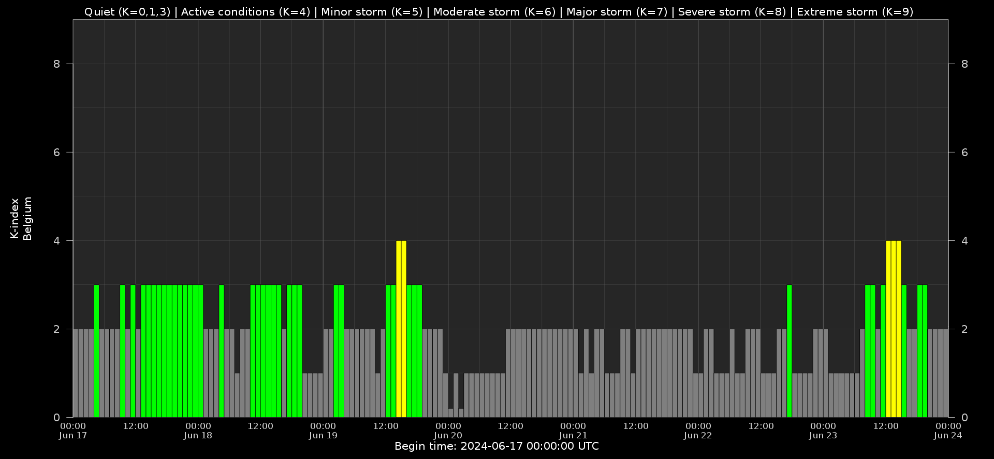Screen dimensions: 994x459
Task: Click the 'Jun 22' date label on x-axis
Action: tap(698, 435)
